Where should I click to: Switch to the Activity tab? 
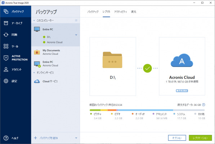click(x=120, y=12)
